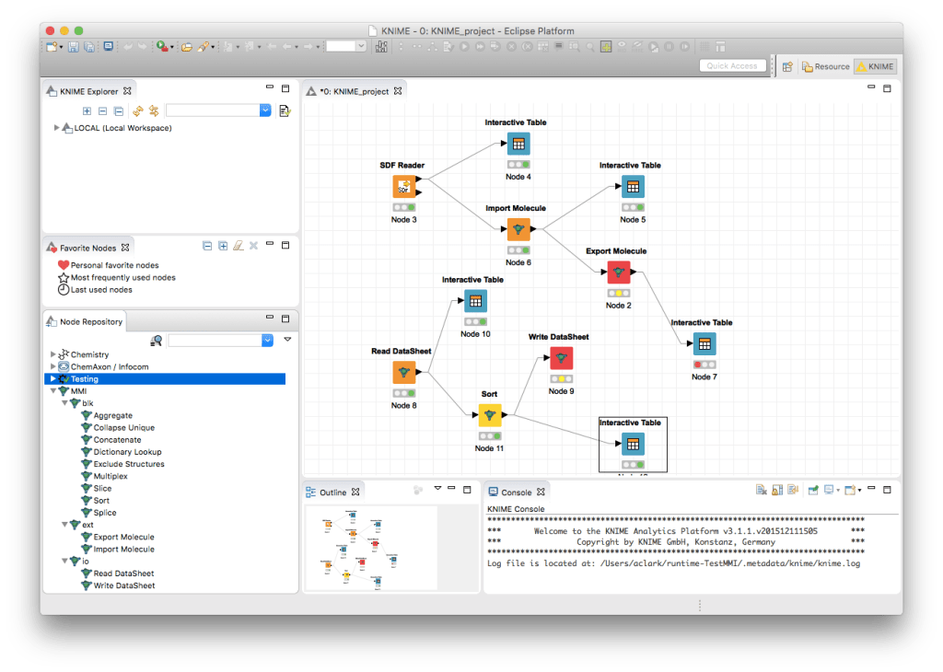Select the Interactive Table icon of Node 4
Image resolution: width=943 pixels, height=672 pixels.
pos(518,145)
